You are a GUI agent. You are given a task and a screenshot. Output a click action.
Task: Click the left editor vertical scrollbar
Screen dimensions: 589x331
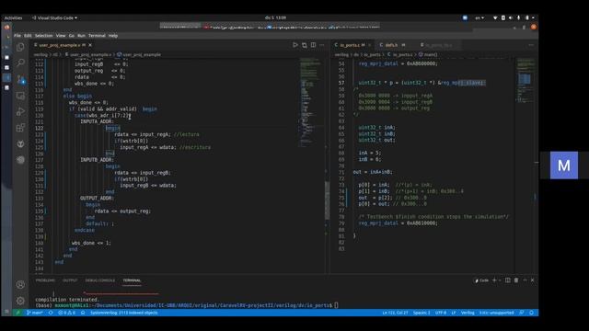(x=327, y=200)
